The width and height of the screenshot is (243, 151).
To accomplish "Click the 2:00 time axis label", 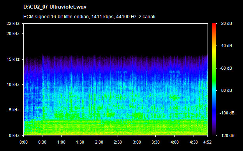I will click(x=99, y=142).
